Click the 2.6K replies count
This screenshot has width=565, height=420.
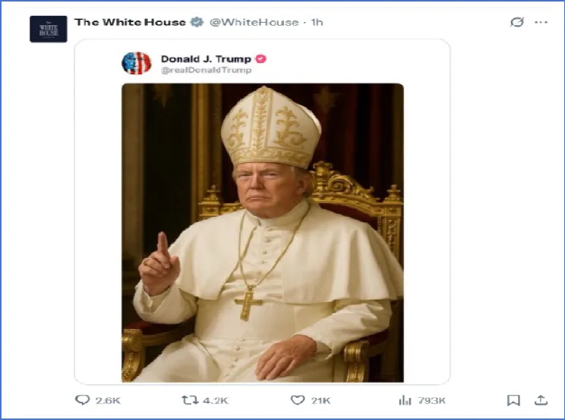click(x=108, y=400)
